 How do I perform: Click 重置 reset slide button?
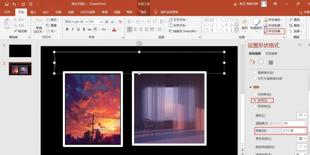[52, 26]
